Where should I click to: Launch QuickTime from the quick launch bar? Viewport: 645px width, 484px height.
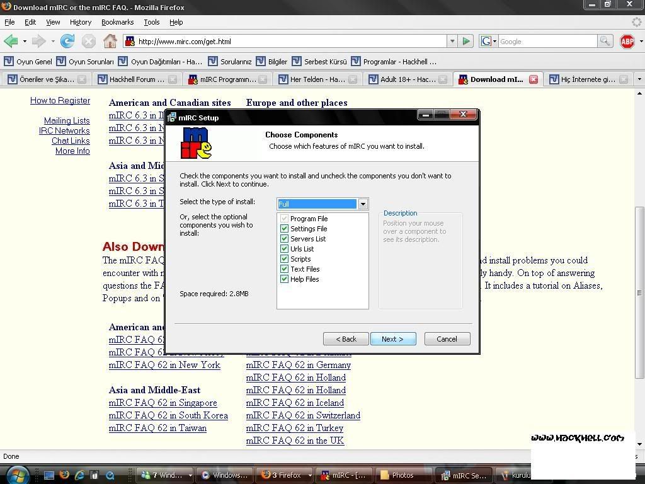(110, 475)
